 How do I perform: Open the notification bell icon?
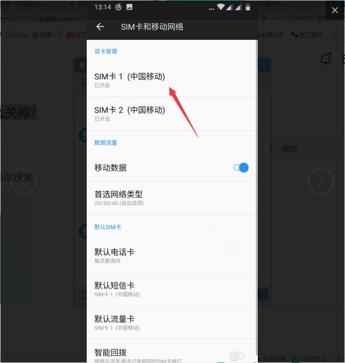326,59
